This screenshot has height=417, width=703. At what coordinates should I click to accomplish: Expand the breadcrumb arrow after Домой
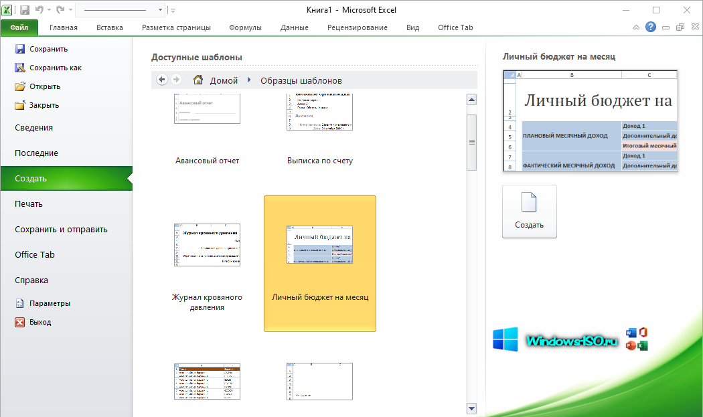(x=249, y=80)
